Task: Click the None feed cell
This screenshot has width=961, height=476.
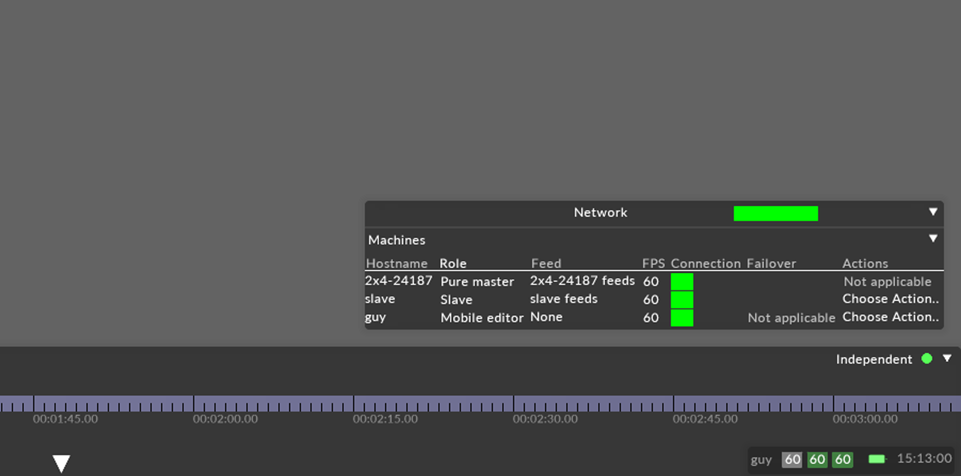Action: coord(546,317)
